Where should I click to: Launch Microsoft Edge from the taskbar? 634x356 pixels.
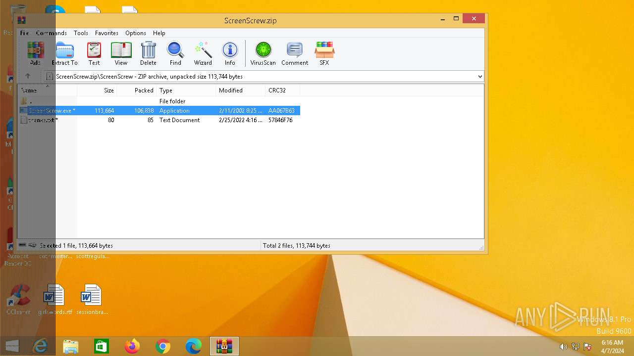point(194,347)
